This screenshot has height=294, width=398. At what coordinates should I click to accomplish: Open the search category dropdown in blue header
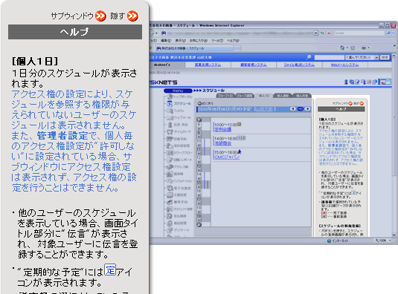point(362,57)
